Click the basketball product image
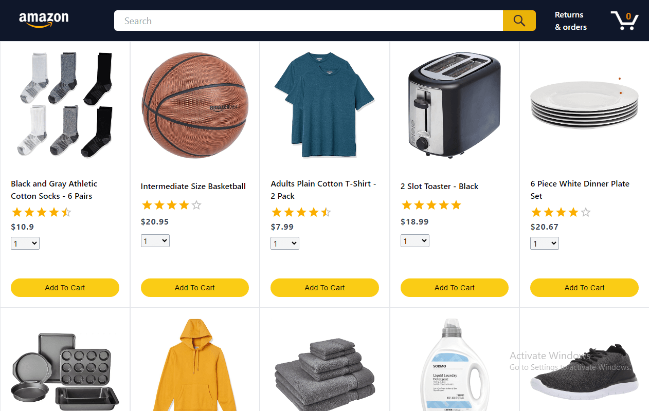Image resolution: width=649 pixels, height=411 pixels. 195,105
